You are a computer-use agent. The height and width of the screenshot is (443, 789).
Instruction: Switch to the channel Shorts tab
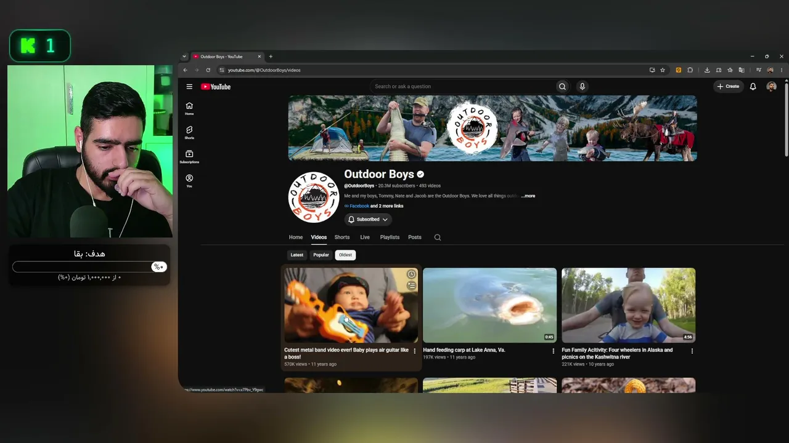pos(342,237)
